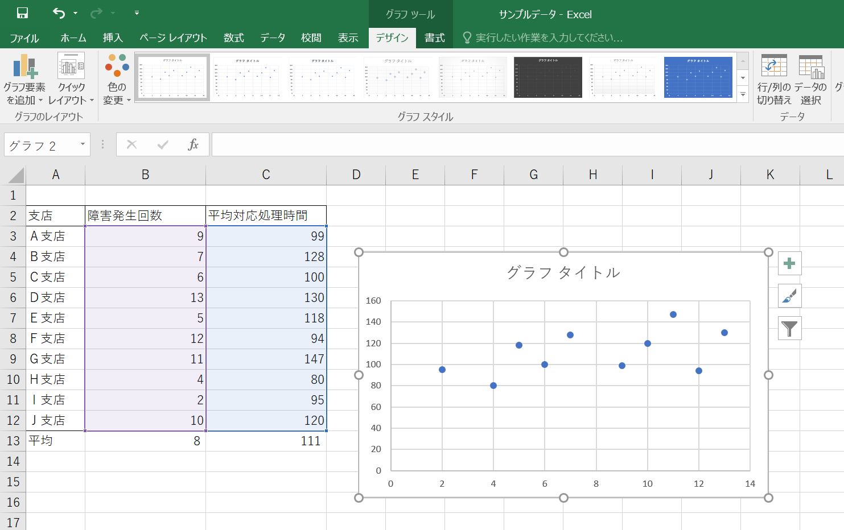
Task: Click the Name Box showing グラフ 2
Action: (41, 145)
